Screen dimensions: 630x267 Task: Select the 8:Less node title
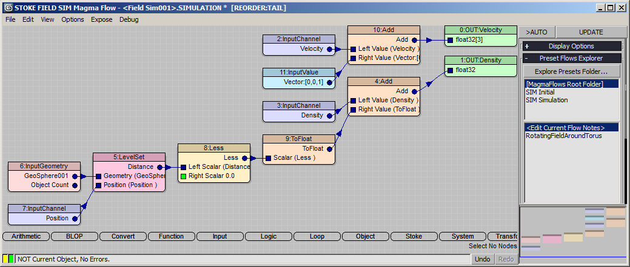coord(214,148)
